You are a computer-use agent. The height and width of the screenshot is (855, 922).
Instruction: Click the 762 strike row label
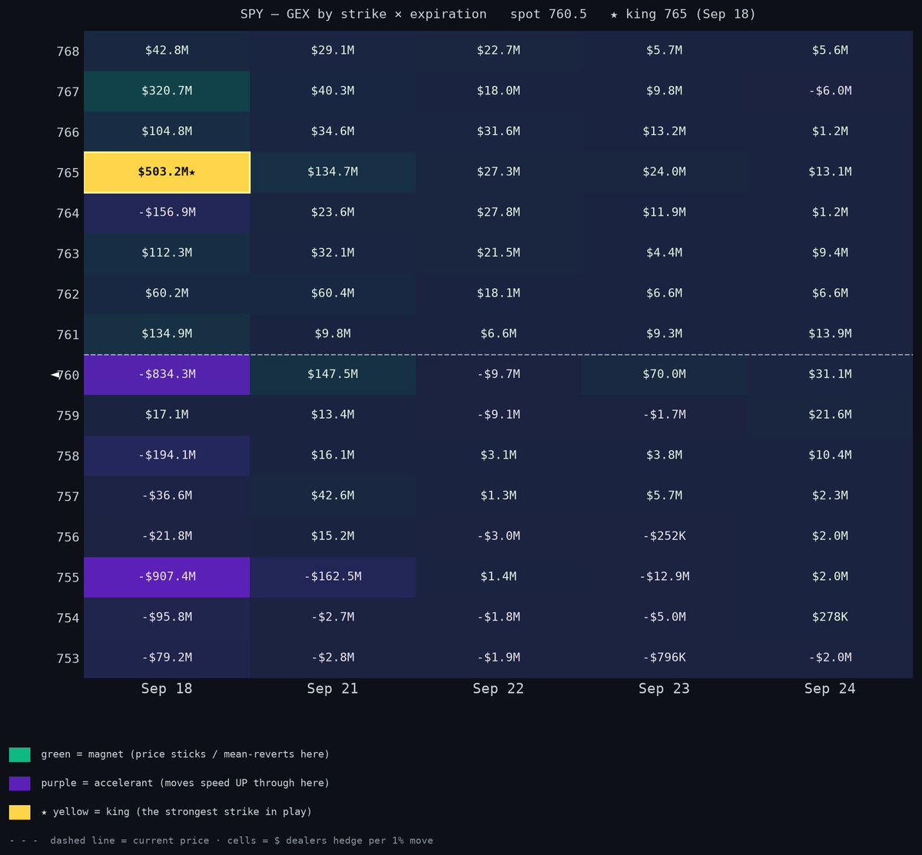click(68, 294)
